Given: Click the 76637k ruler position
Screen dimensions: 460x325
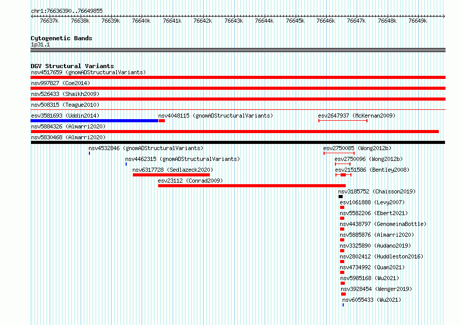Looking at the screenshot, I should coord(49,21).
